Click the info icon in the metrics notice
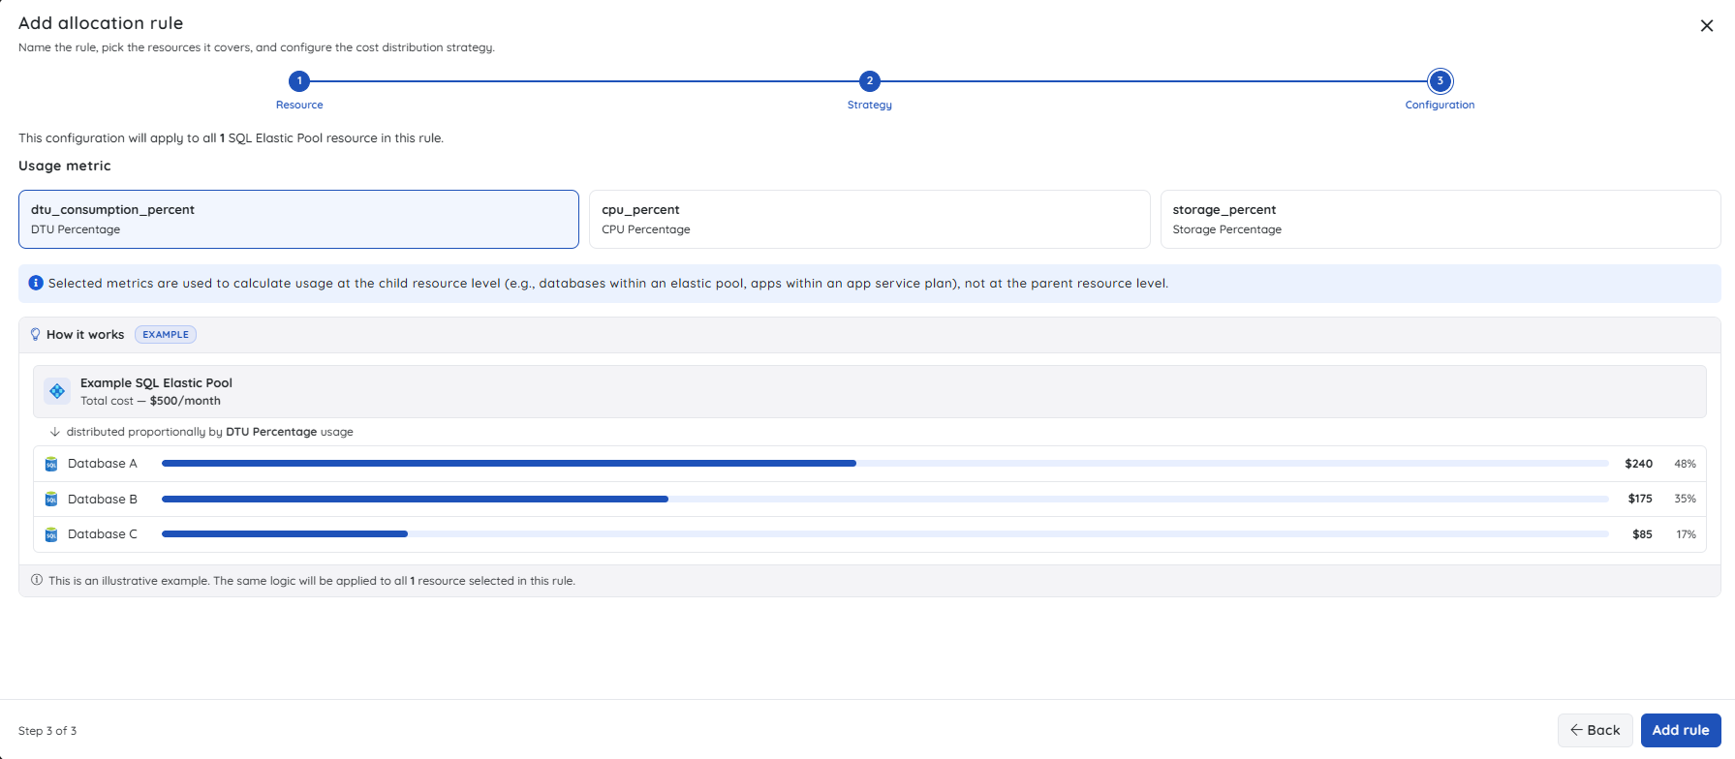Screen dimensions: 1735x759 tap(36, 283)
